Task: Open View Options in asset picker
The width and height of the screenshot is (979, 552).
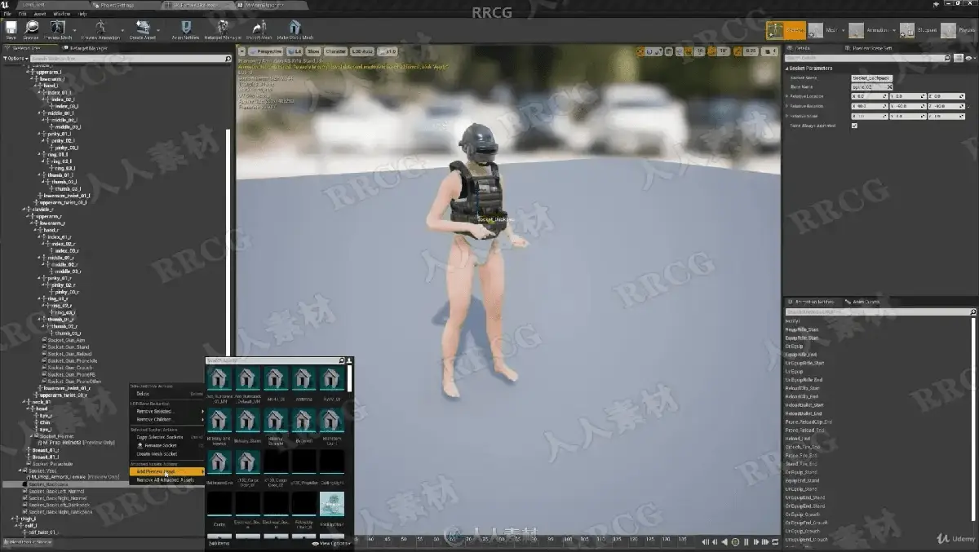Action: tap(331, 543)
